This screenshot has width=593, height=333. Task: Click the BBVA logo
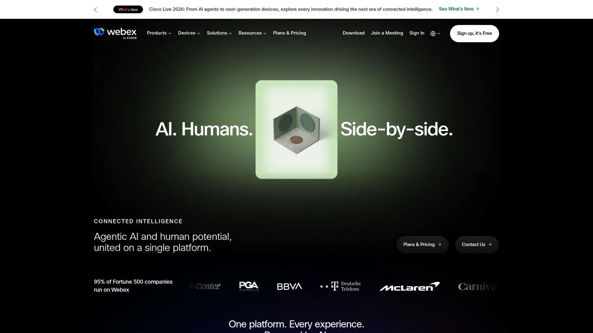point(289,286)
